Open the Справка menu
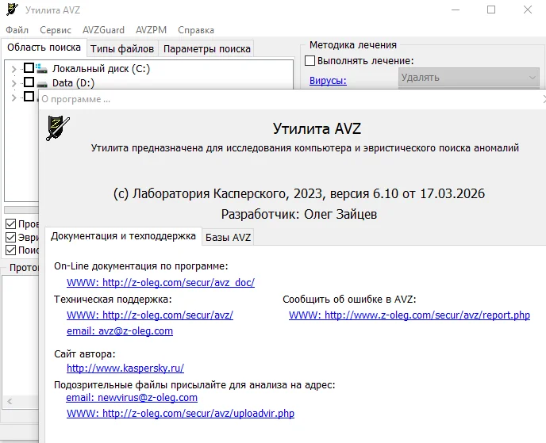This screenshot has width=546, height=443. [x=196, y=30]
